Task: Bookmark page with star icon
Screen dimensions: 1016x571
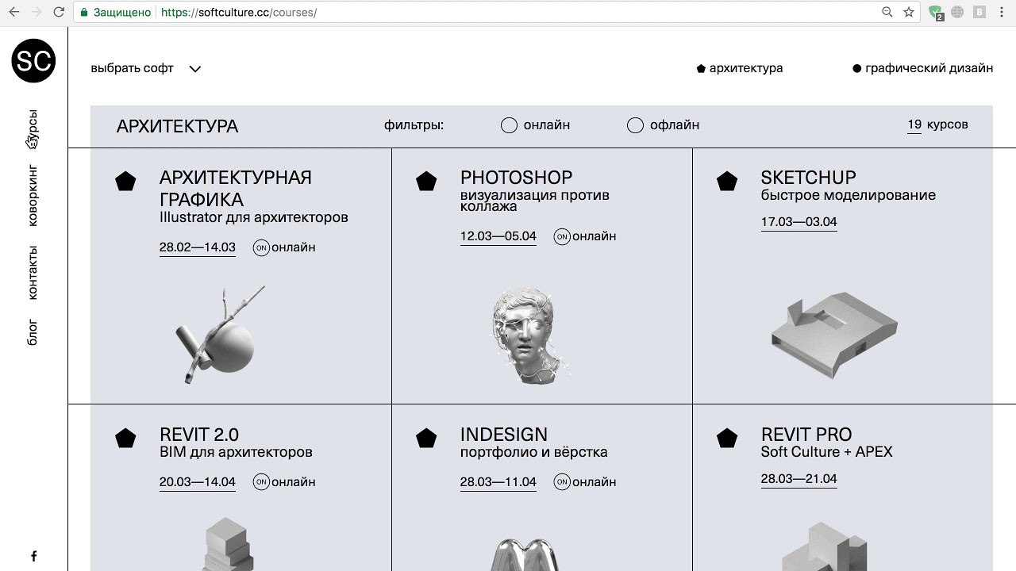Action: click(909, 13)
